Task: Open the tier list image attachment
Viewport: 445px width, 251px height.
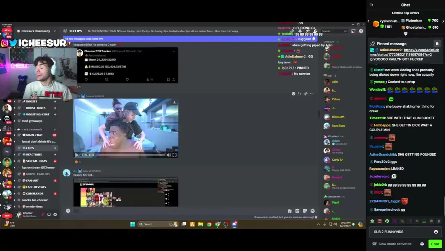Action: click(x=126, y=192)
